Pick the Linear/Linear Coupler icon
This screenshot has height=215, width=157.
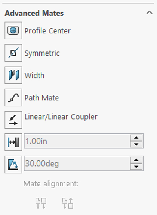tap(13, 120)
